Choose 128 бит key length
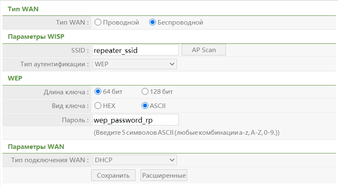338x186 pixels. coord(145,92)
